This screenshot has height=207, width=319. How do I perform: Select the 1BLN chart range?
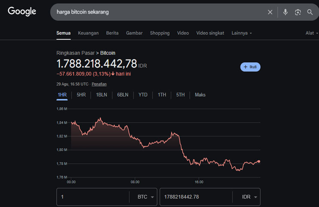101,95
